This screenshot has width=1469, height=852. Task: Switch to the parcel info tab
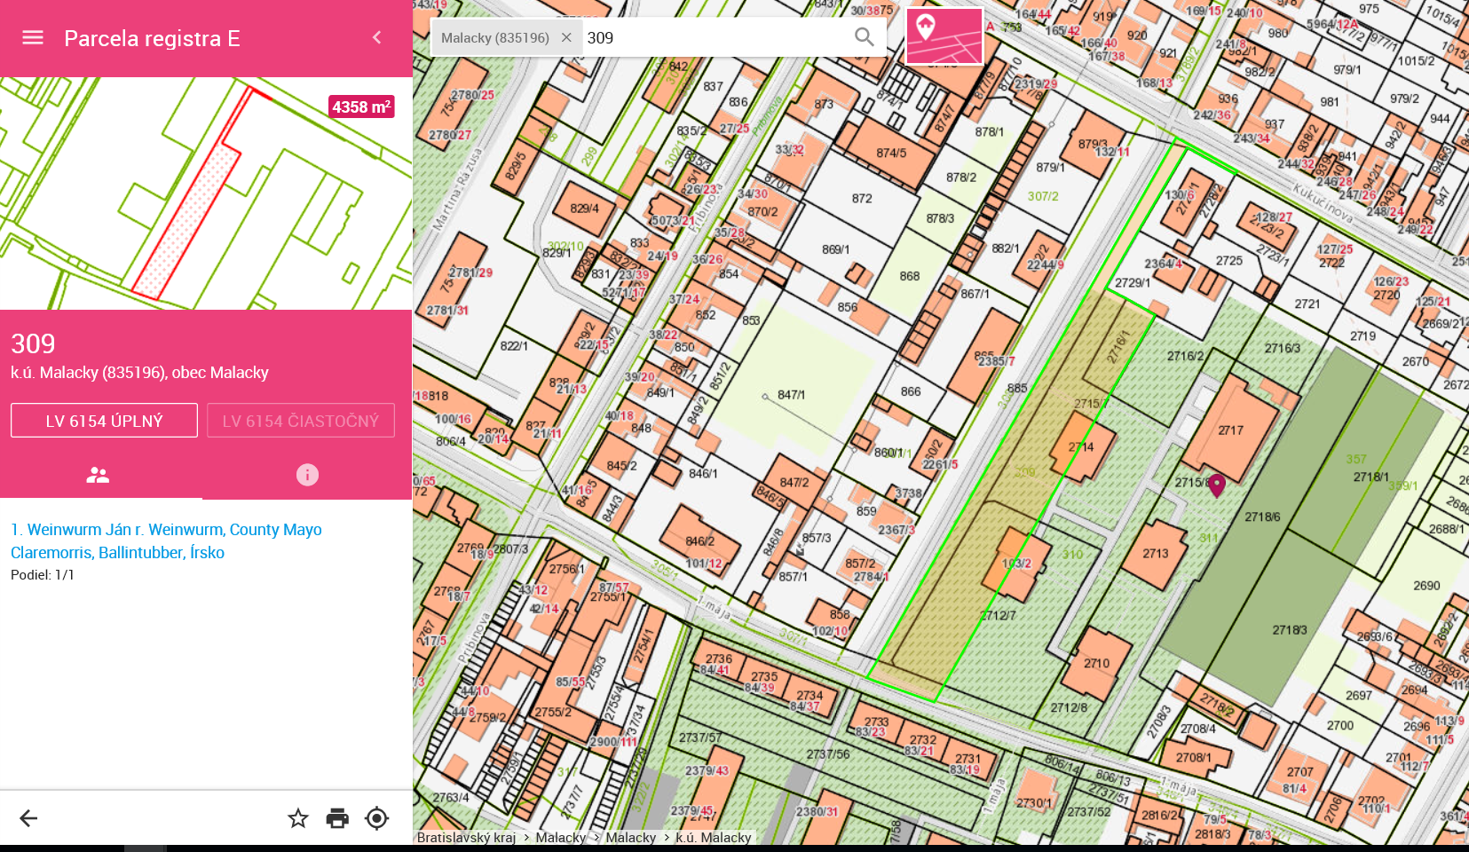(307, 475)
